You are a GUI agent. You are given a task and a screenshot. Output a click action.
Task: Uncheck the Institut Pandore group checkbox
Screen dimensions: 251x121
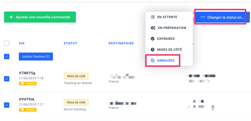pos(7,57)
